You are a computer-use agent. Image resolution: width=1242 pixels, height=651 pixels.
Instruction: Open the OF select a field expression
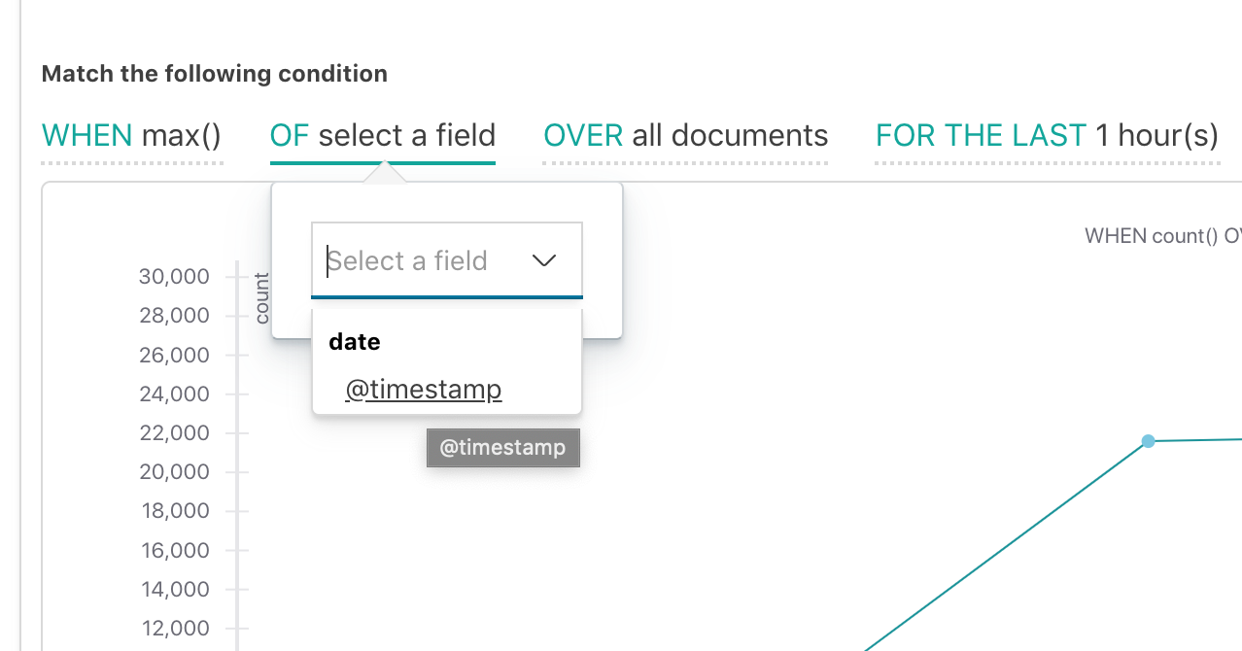point(383,135)
